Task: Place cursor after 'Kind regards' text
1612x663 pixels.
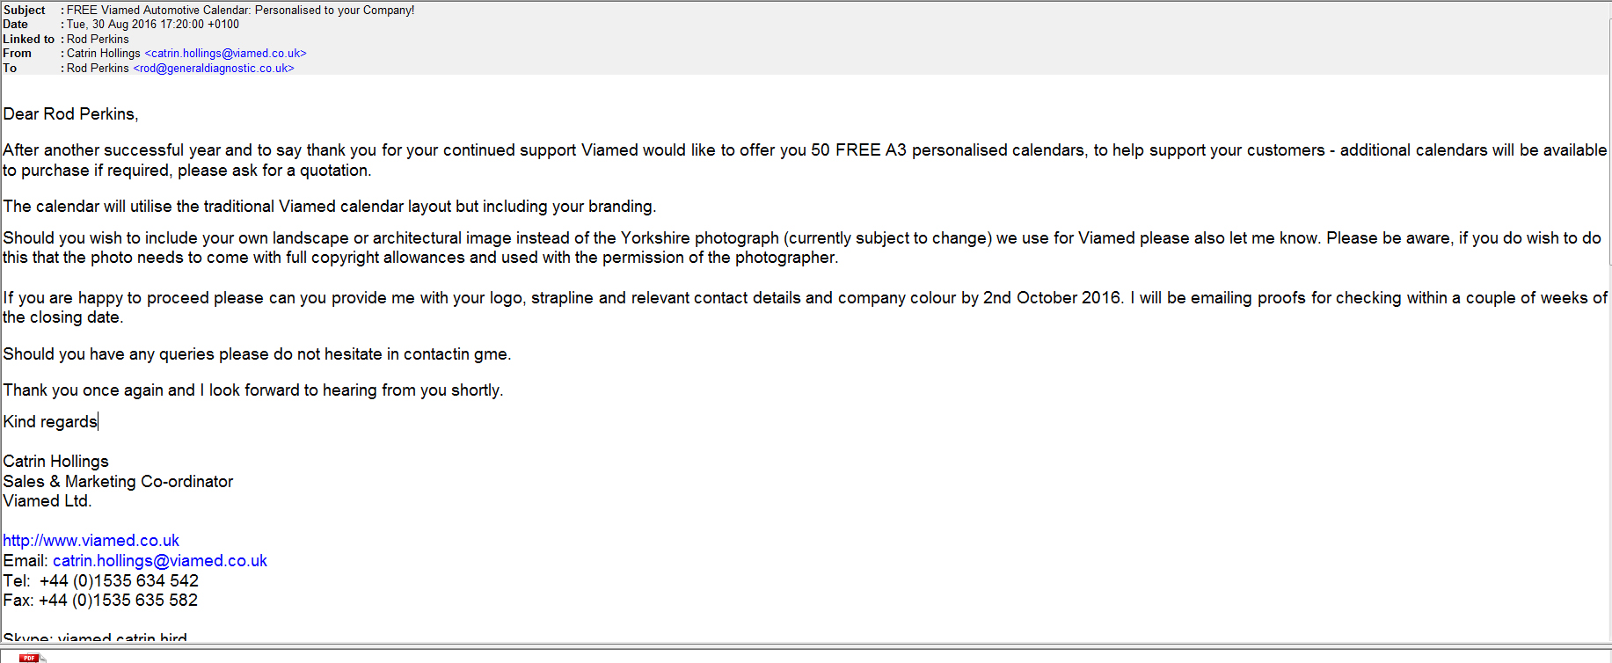Action: pyautogui.click(x=98, y=422)
